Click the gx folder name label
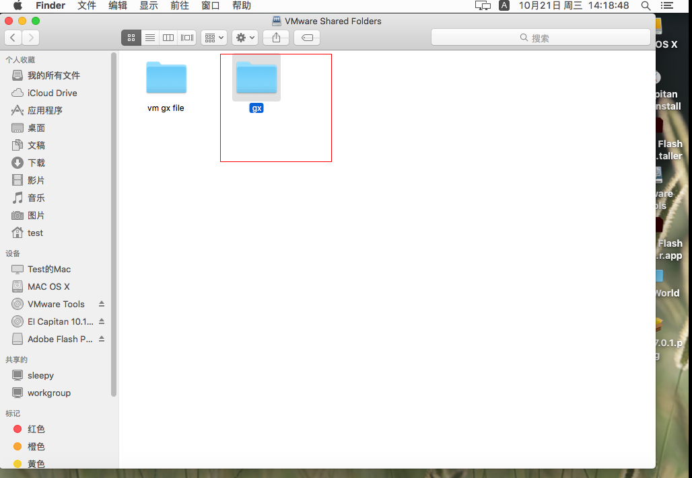 256,108
